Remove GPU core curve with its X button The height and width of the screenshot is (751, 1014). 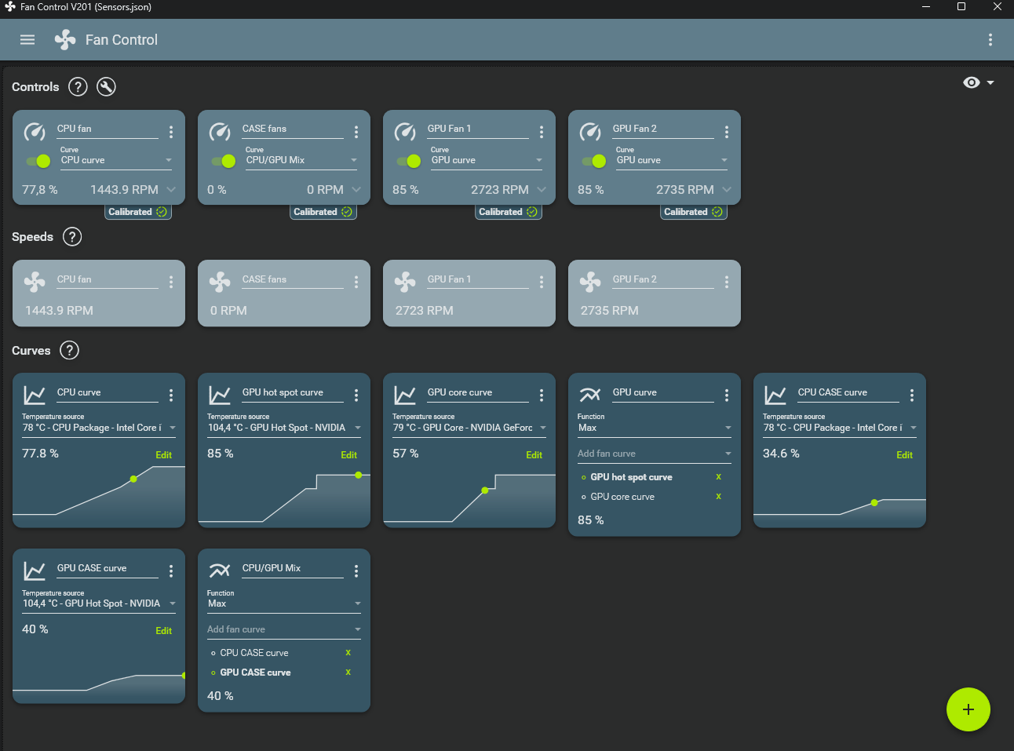[717, 496]
